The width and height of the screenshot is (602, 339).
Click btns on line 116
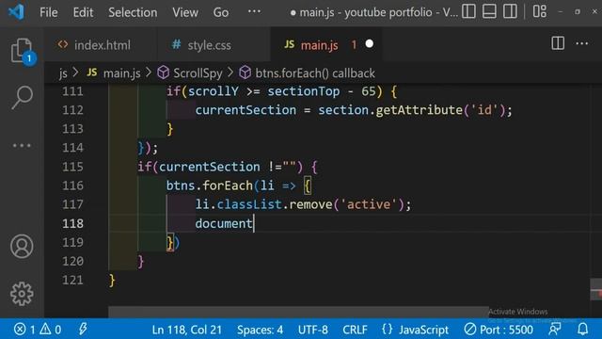[x=181, y=186]
